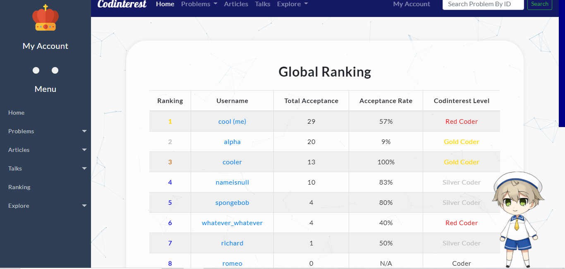Open the cool (me) user profile
This screenshot has height=269, width=565.
click(x=232, y=121)
